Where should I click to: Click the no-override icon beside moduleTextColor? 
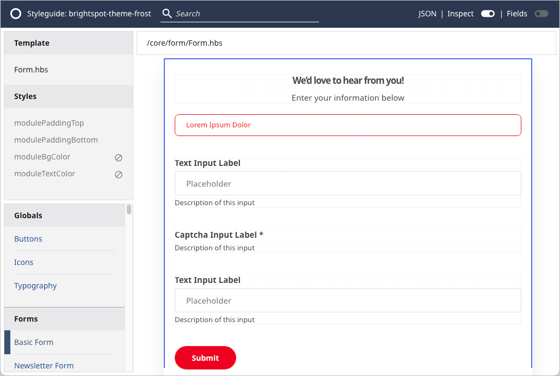tap(119, 174)
